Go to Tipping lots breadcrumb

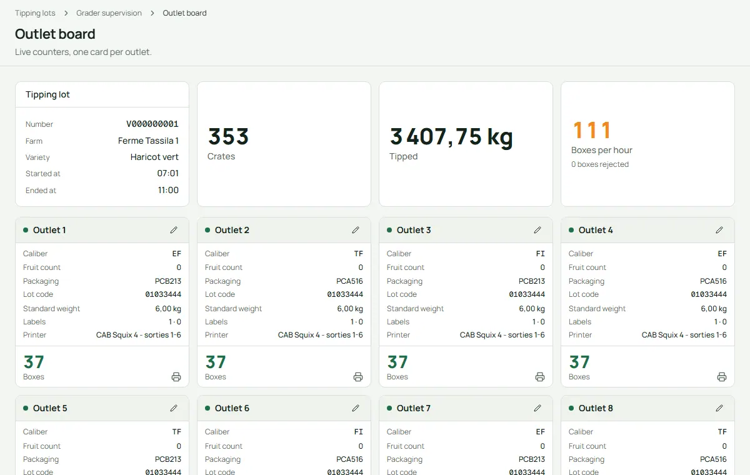point(35,13)
